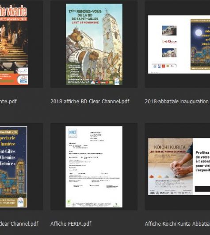The image size is (210, 235).
Task: Open the spectacle lumière poster thumbnail
Action: [14, 167]
